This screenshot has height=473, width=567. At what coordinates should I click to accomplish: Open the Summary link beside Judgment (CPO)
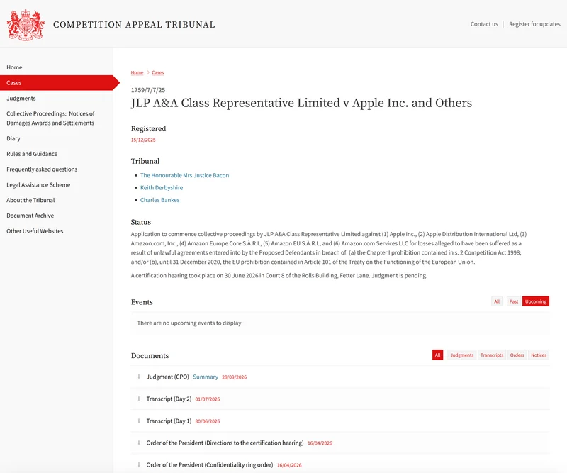coord(206,377)
